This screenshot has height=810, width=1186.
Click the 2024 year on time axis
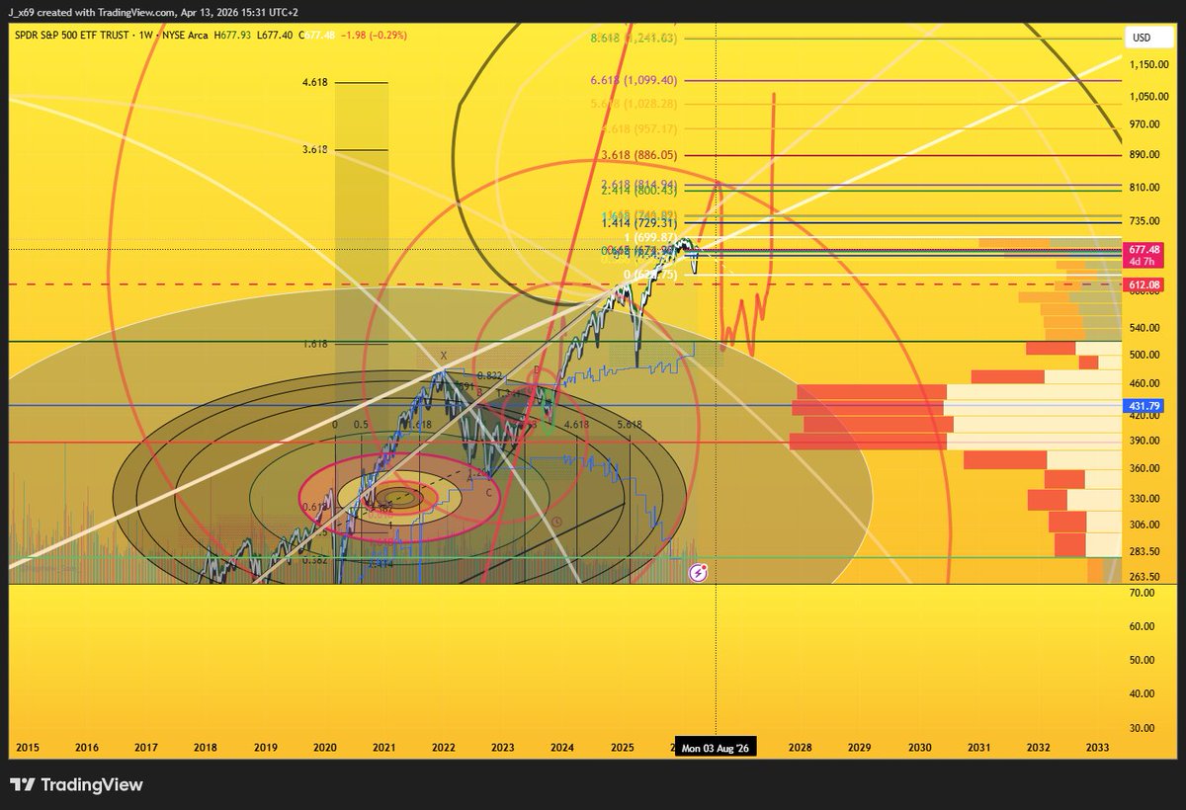(x=562, y=749)
